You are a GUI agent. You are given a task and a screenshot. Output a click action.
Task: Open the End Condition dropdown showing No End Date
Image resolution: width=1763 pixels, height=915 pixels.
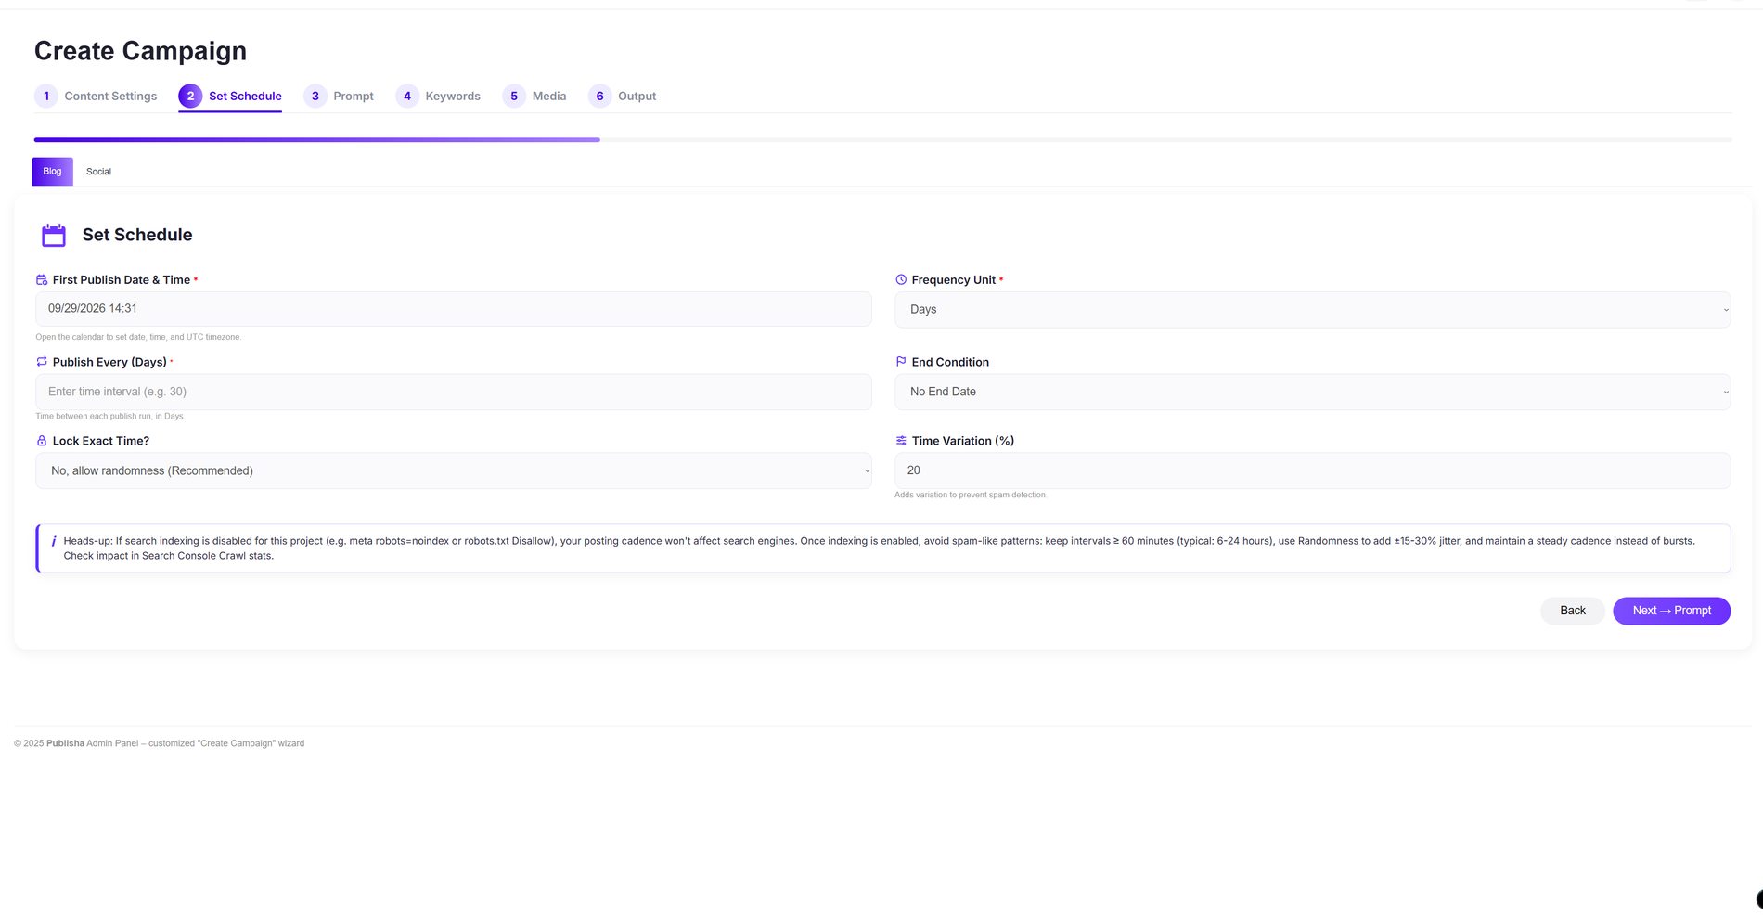1312,392
